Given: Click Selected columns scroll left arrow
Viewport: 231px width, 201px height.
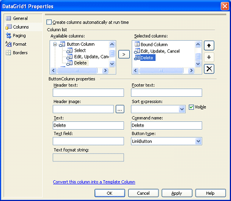Looking at the screenshot, I should tap(136, 70).
